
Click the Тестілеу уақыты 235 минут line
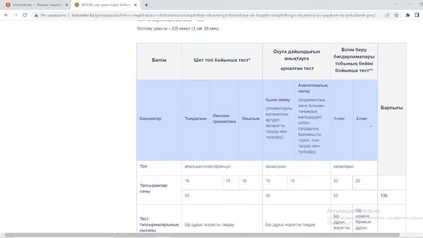pyautogui.click(x=178, y=28)
